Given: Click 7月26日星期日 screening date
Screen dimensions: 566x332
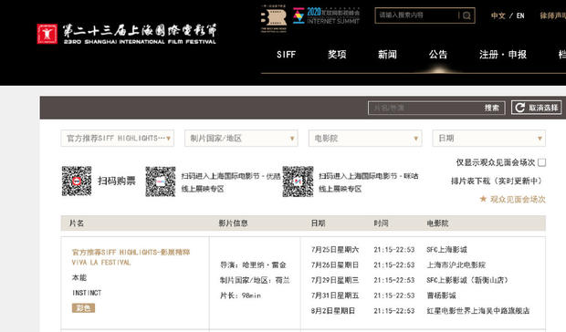Looking at the screenshot, I should pyautogui.click(x=335, y=265).
